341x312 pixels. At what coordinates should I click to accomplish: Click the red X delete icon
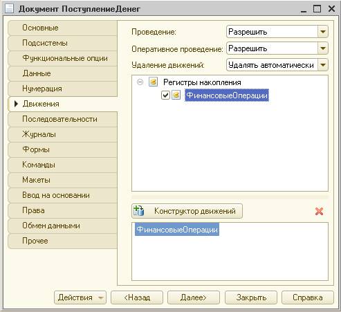point(319,211)
